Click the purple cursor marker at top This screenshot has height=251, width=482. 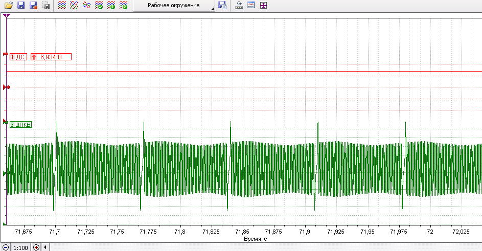7,15
